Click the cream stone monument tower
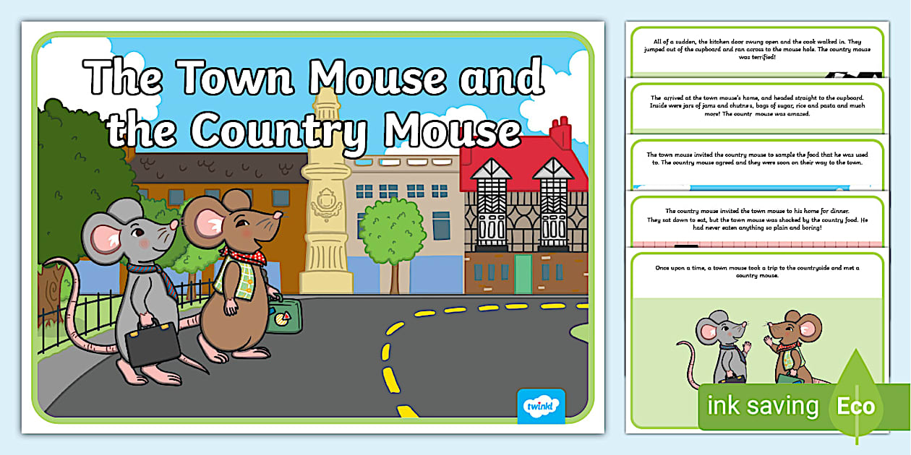The width and height of the screenshot is (911, 455). [x=325, y=195]
